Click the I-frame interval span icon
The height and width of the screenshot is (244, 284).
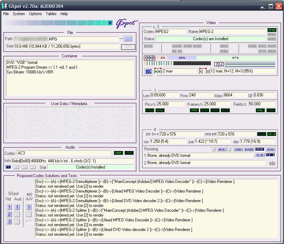coord(204,71)
